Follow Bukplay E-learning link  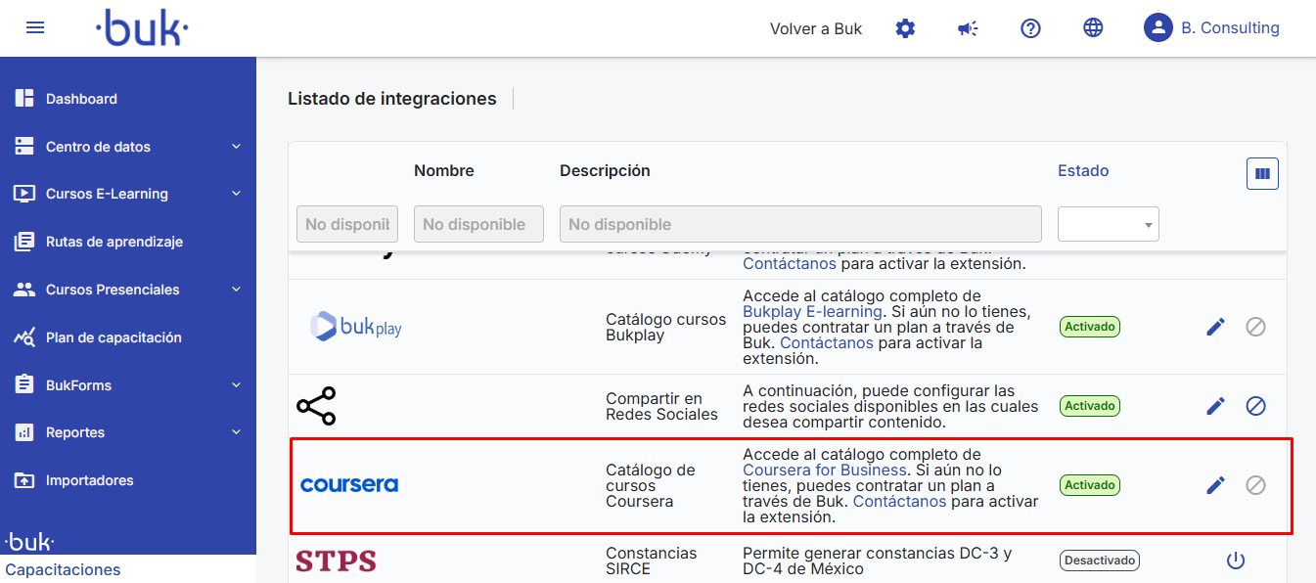[812, 311]
